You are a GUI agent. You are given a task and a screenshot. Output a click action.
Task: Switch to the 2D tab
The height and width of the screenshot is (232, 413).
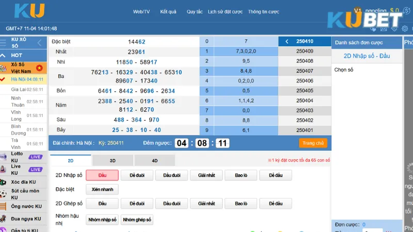[x=71, y=160]
